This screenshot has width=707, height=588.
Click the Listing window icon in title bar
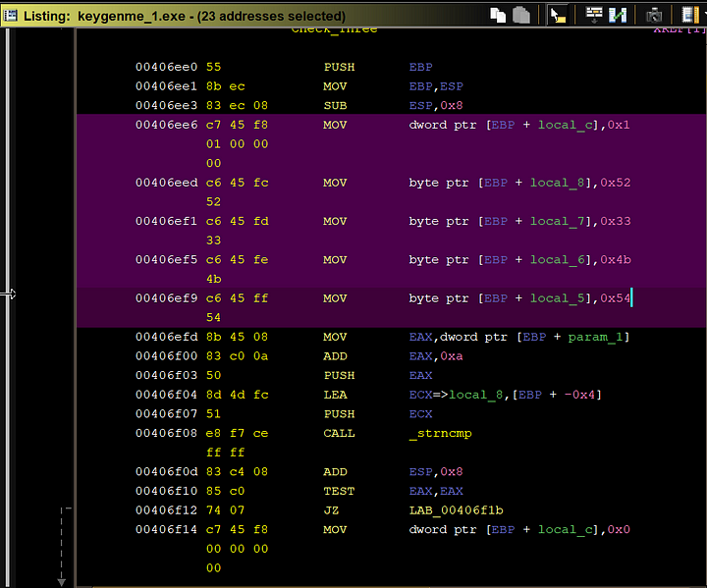click(x=10, y=16)
